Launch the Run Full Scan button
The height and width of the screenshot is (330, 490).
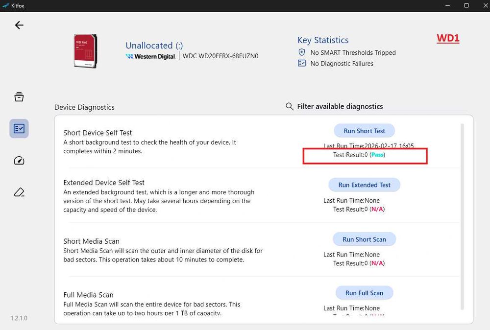pos(365,293)
